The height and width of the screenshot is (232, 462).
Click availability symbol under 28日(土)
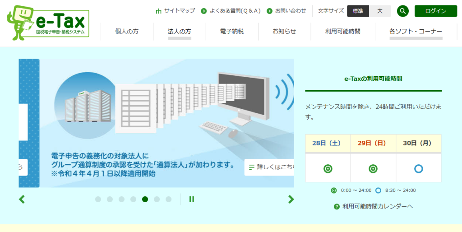(x=328, y=169)
